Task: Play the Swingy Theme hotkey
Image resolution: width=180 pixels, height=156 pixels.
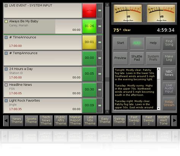Action: [x=120, y=121]
